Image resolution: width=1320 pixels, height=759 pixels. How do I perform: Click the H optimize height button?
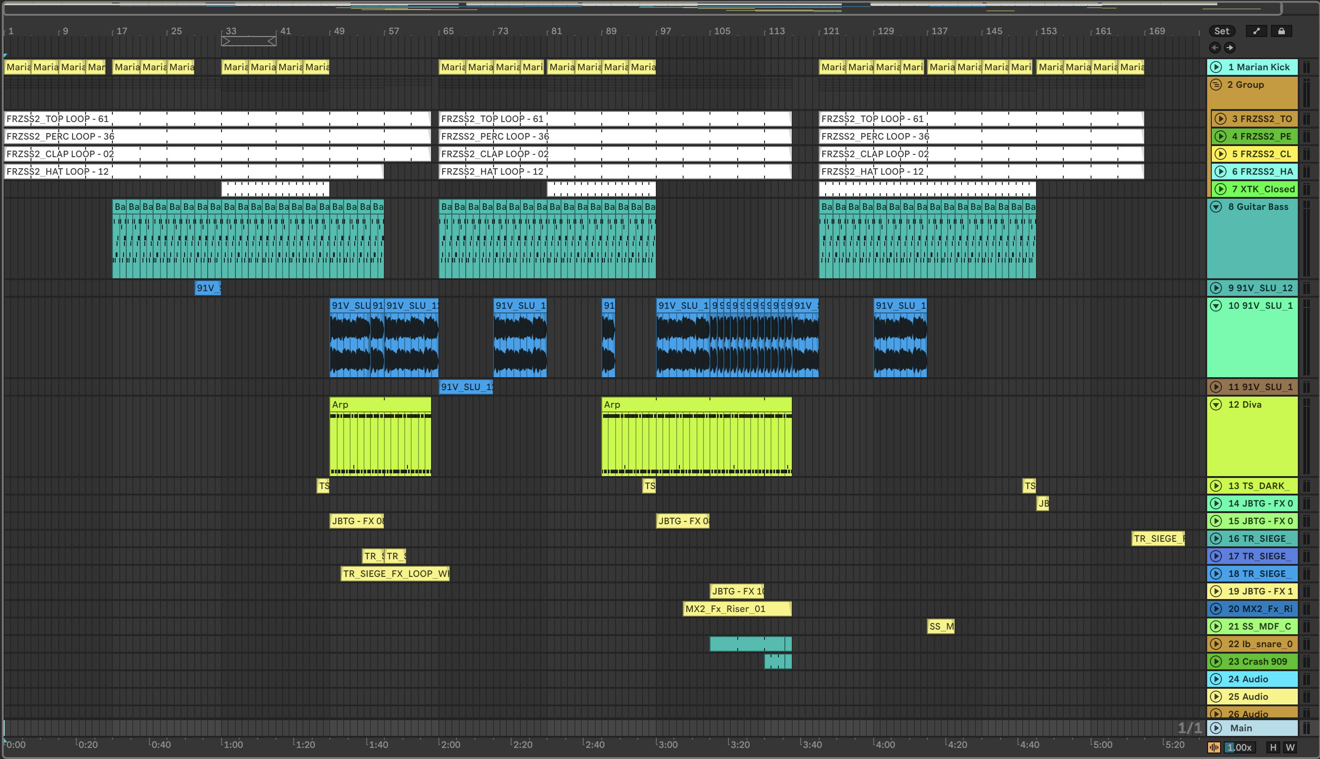click(x=1272, y=747)
